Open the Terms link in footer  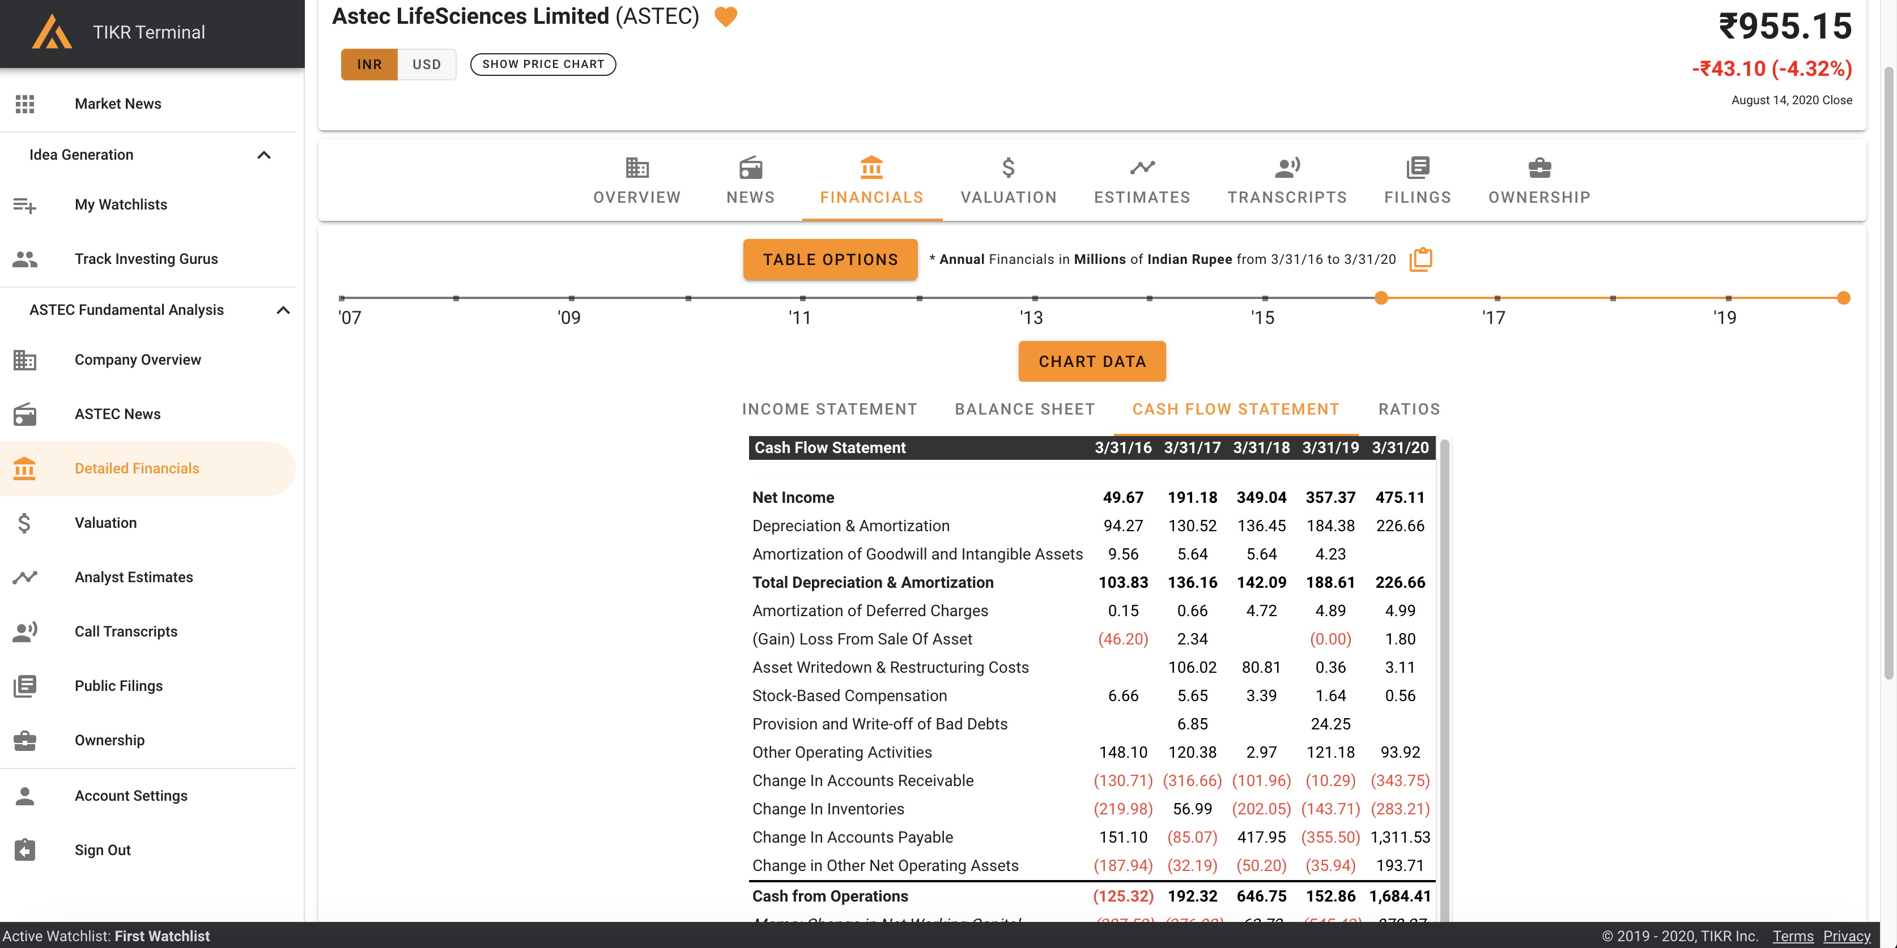pyautogui.click(x=1792, y=936)
